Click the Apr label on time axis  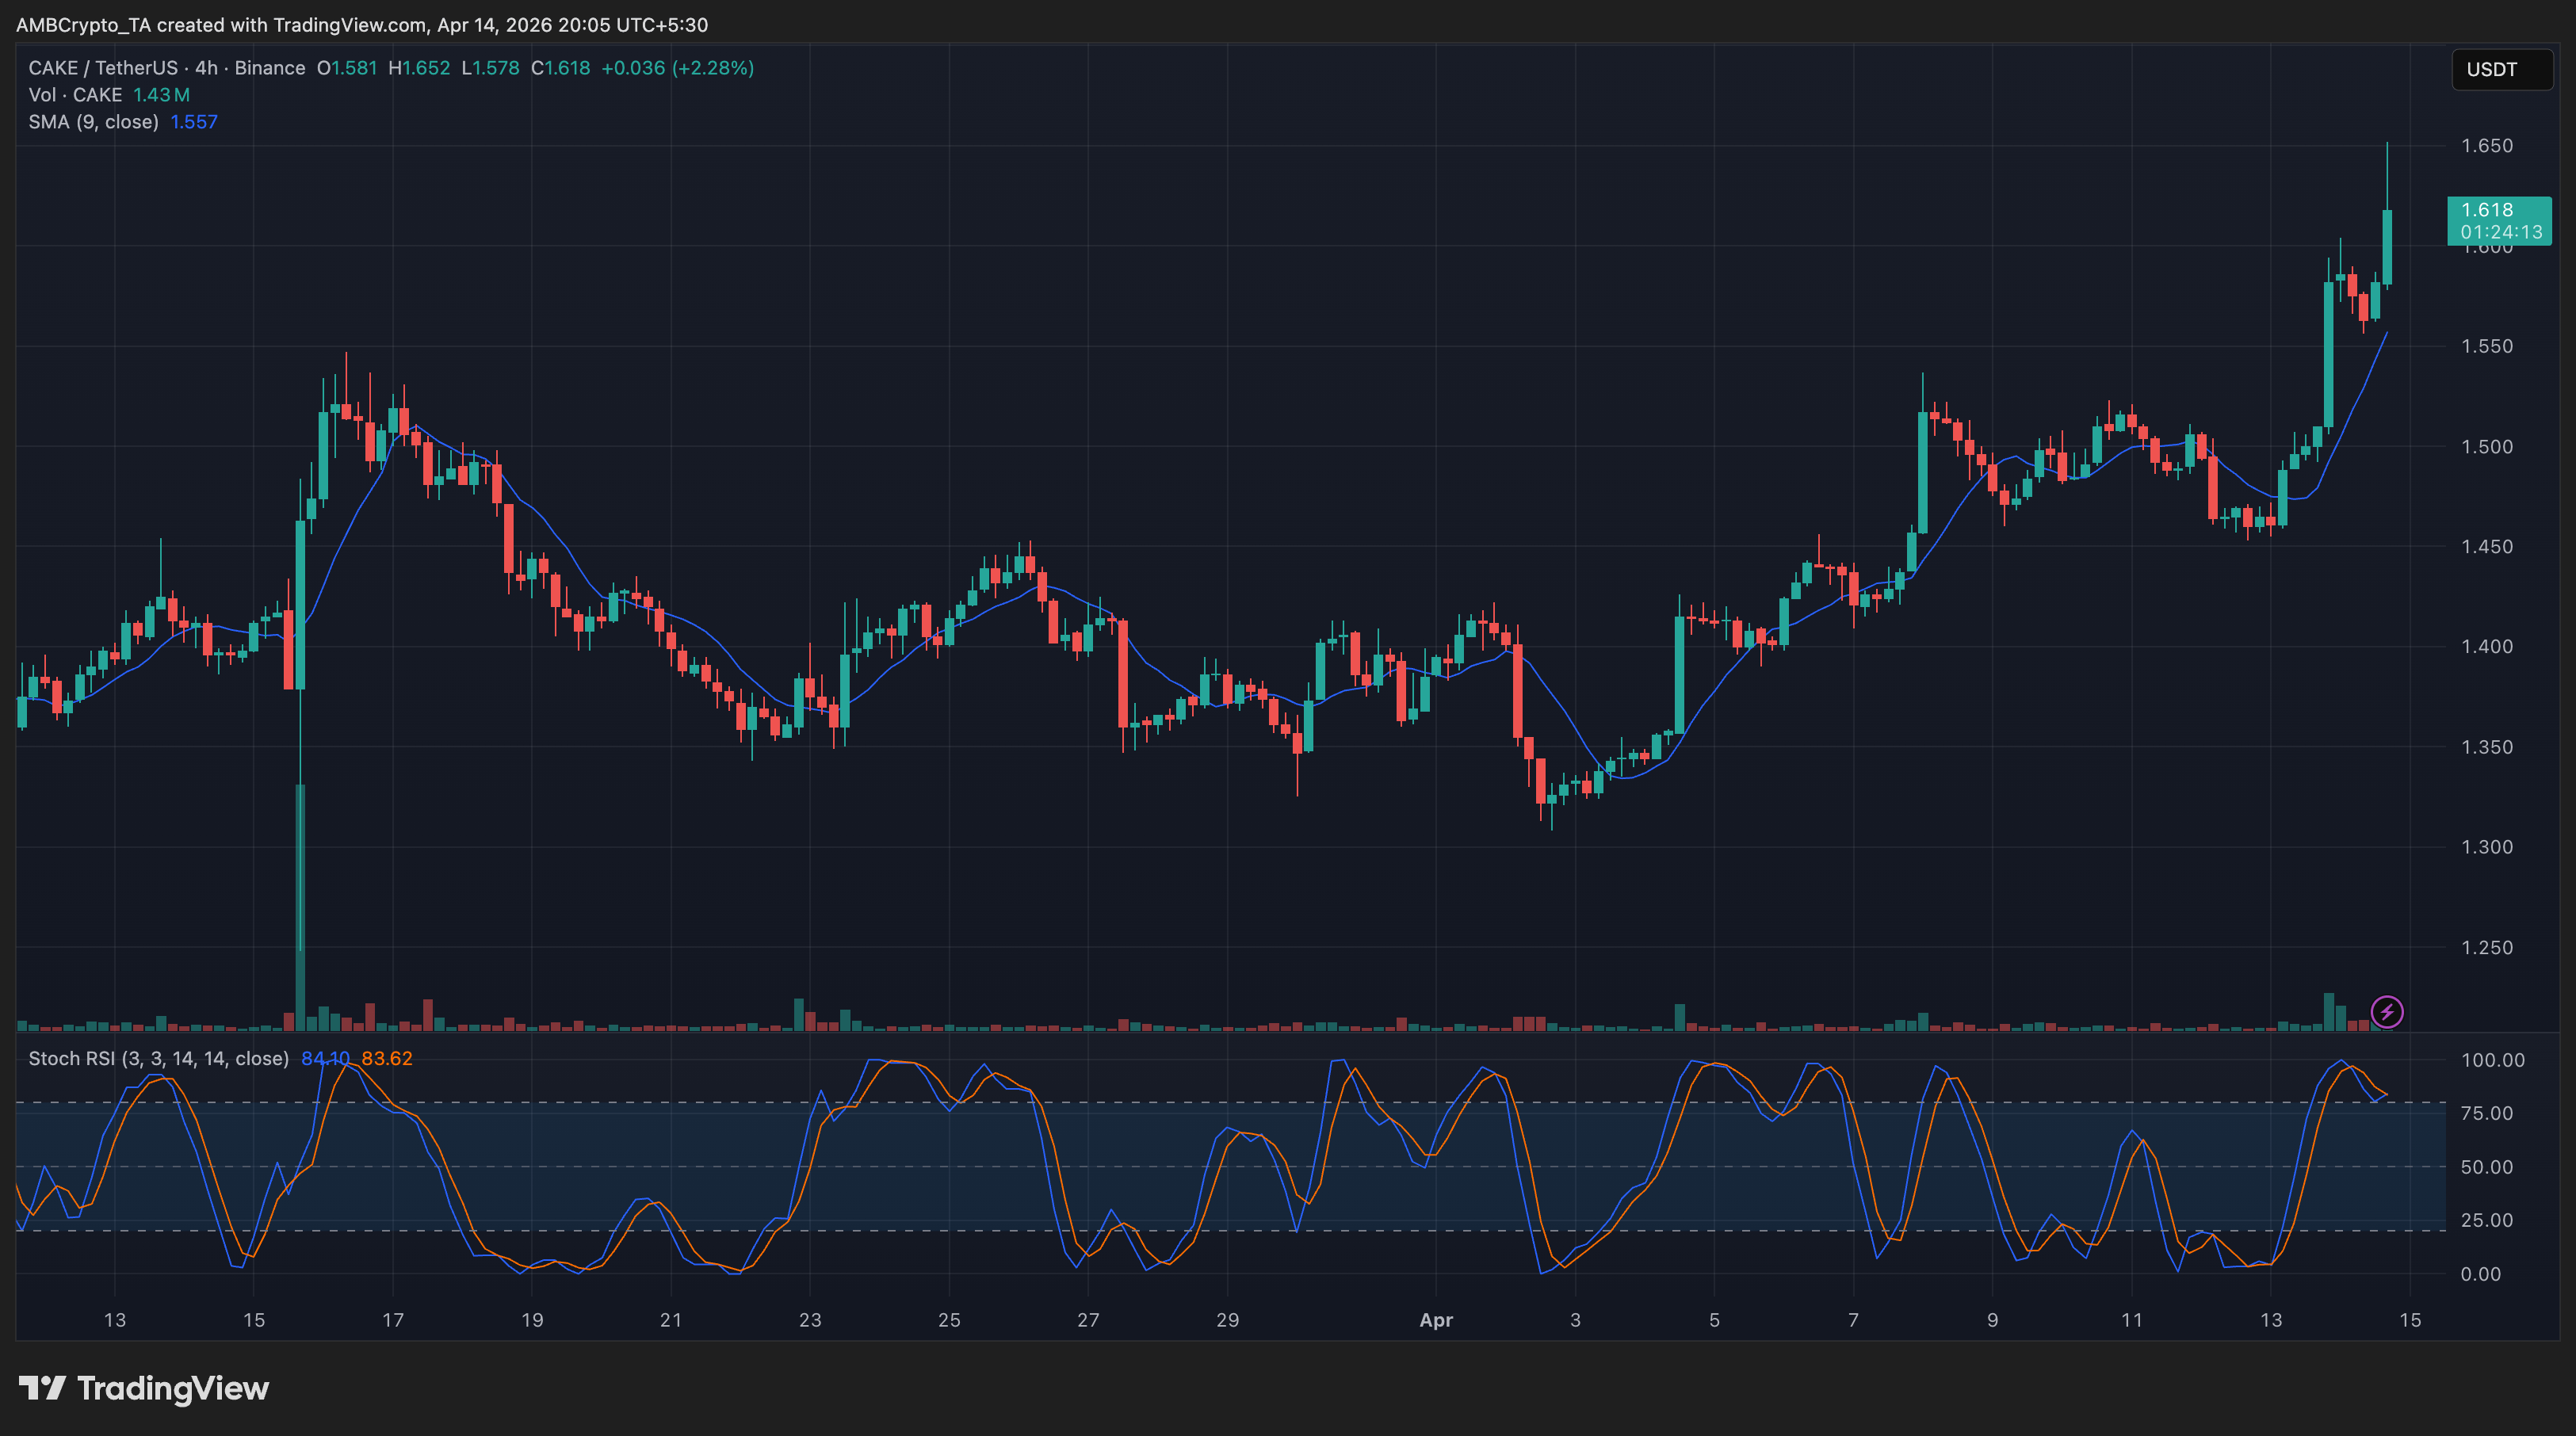coord(1436,1320)
